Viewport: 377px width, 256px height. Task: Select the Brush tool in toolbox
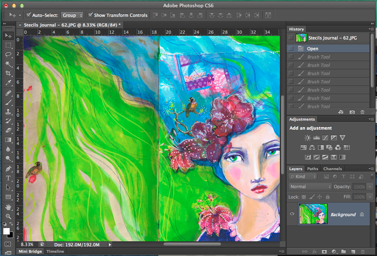pyautogui.click(x=8, y=102)
